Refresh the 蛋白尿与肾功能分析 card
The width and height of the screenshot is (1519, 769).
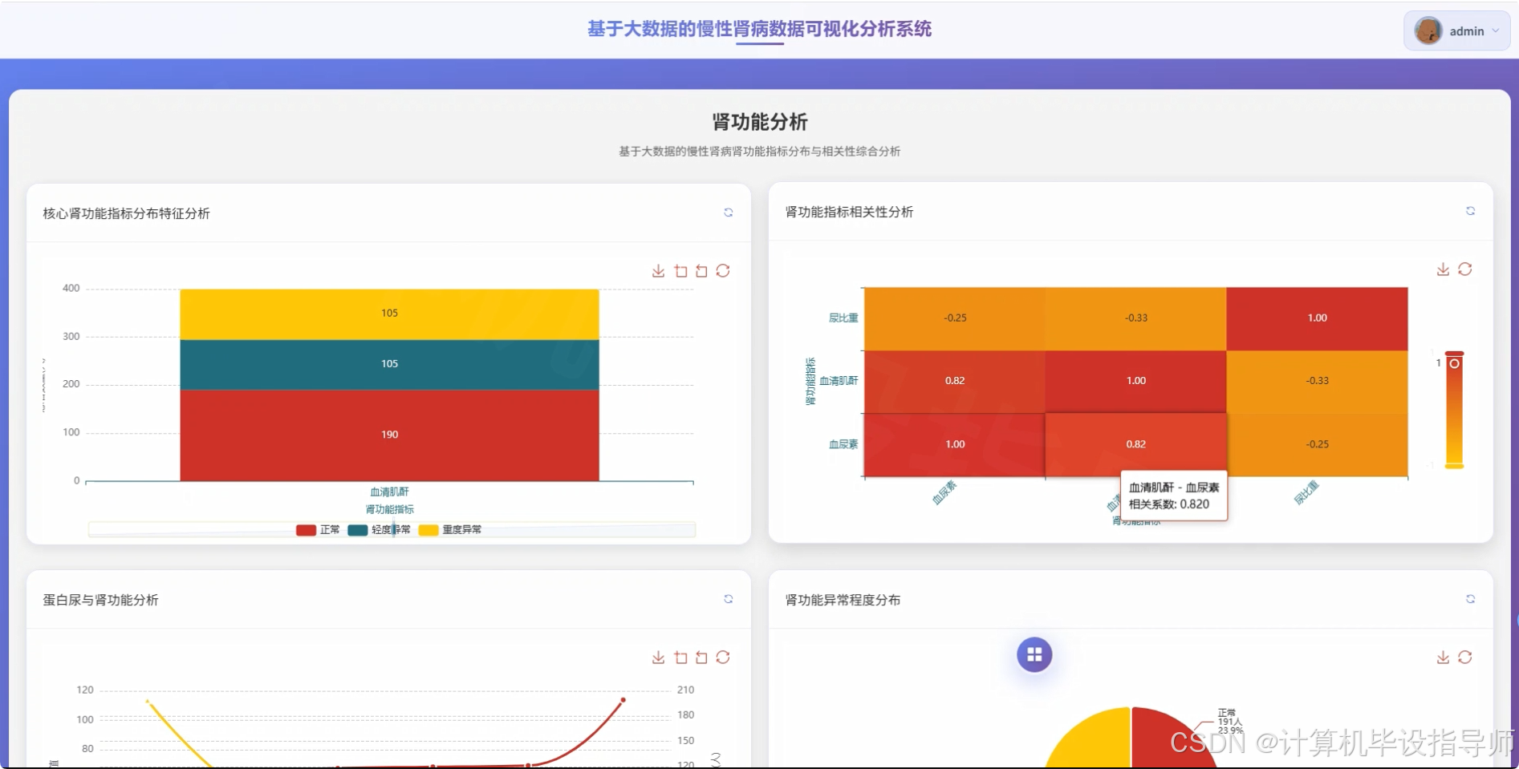pos(729,599)
